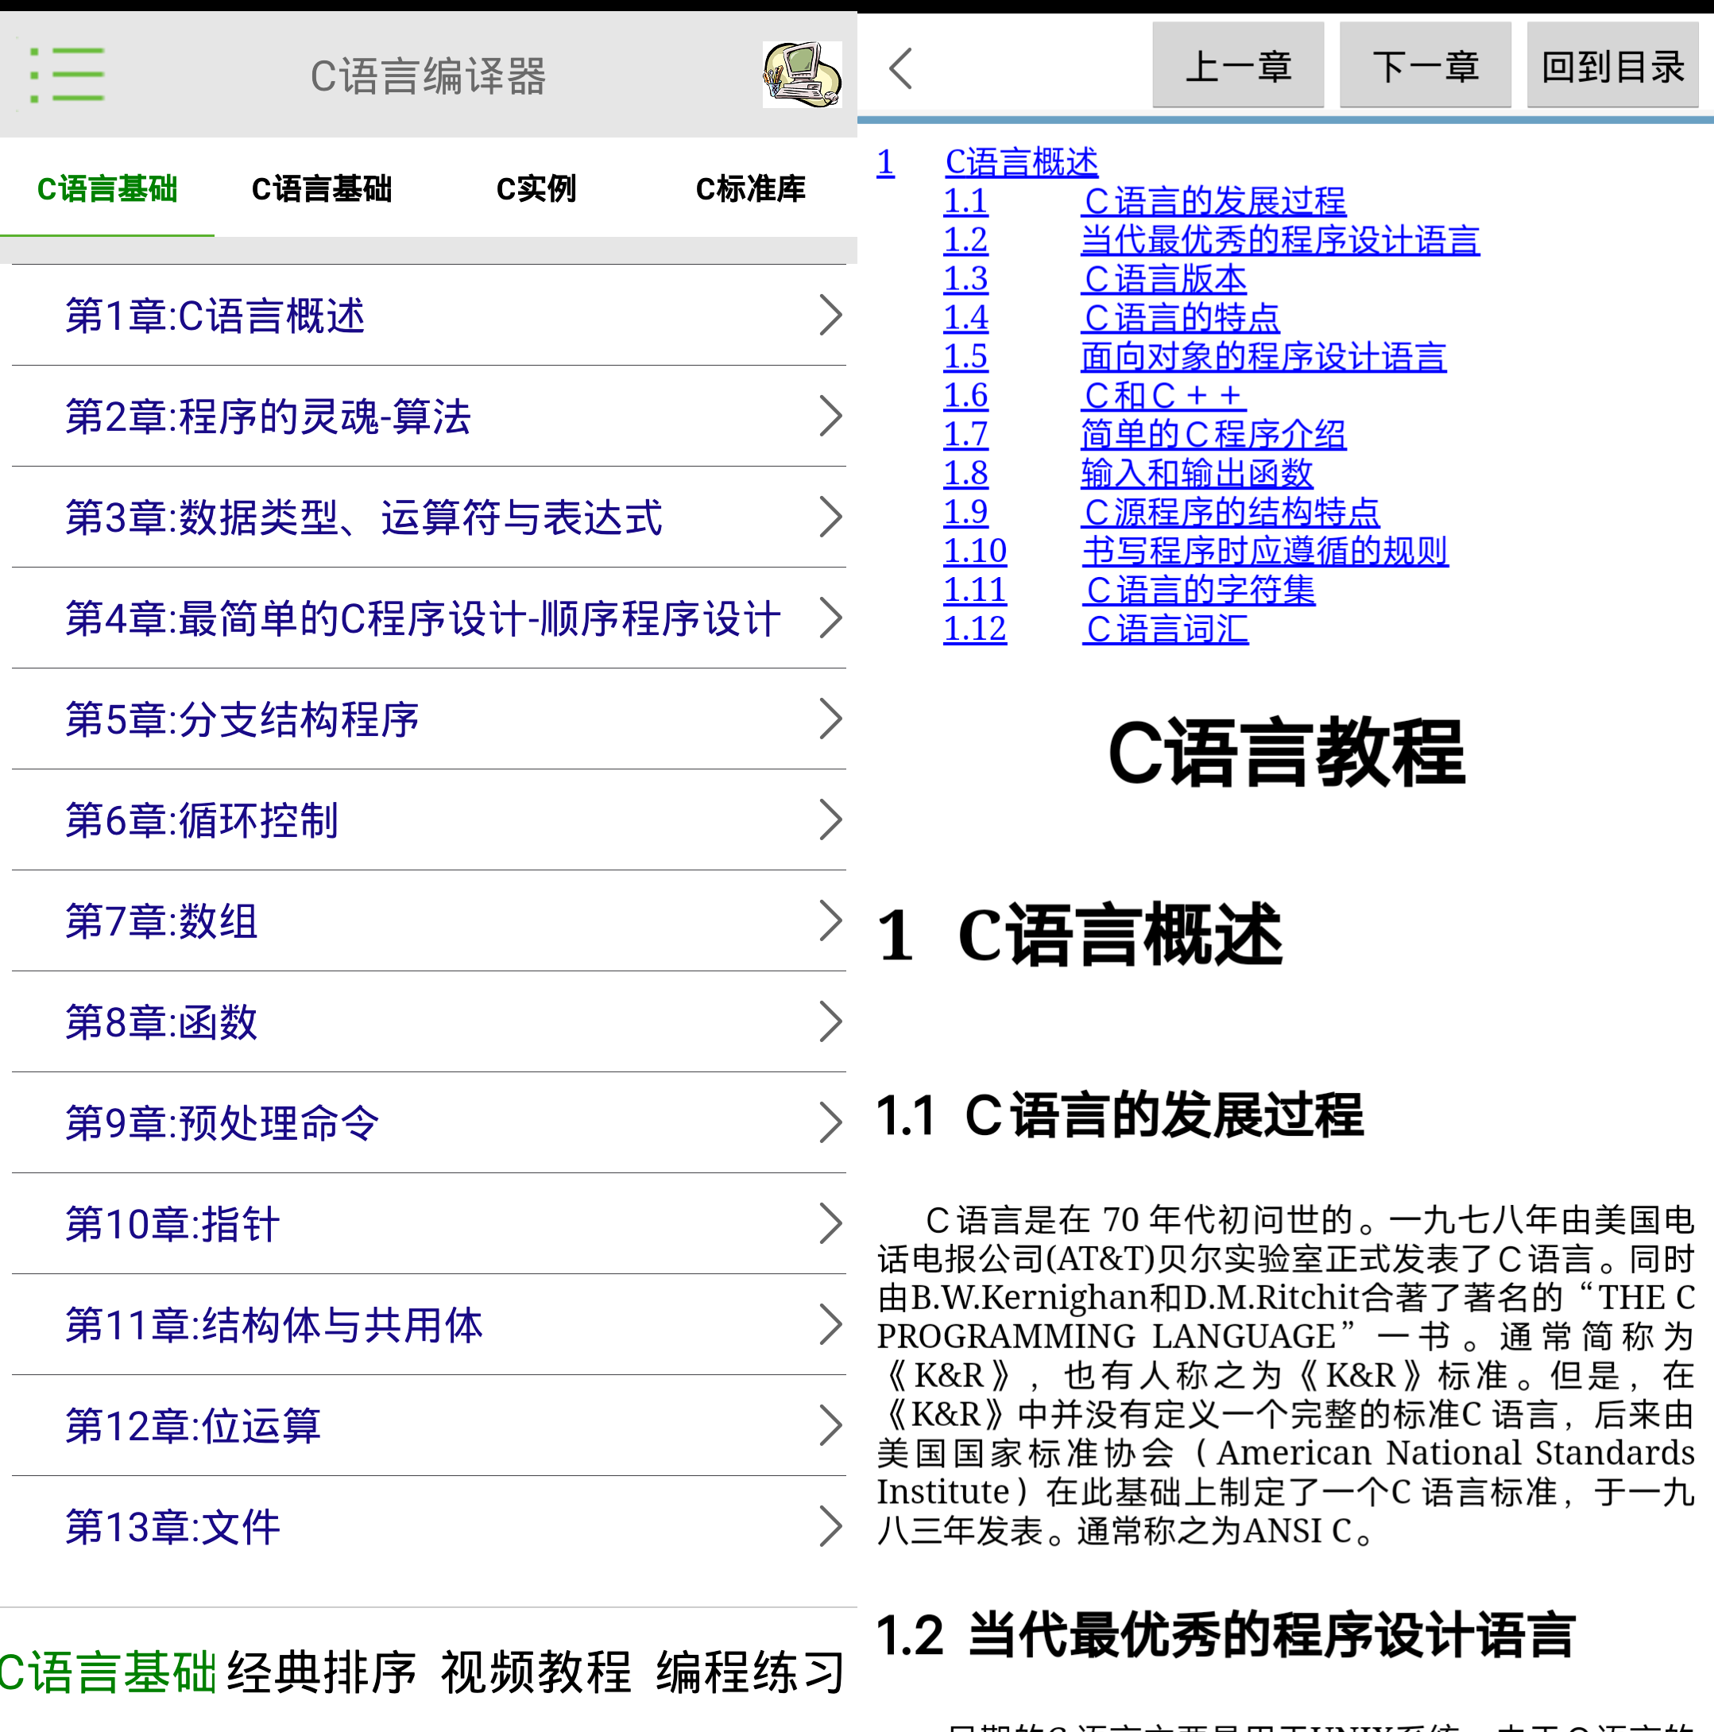Expand chevron for 第9章:预处理命令
1714x1732 pixels.
click(831, 1123)
